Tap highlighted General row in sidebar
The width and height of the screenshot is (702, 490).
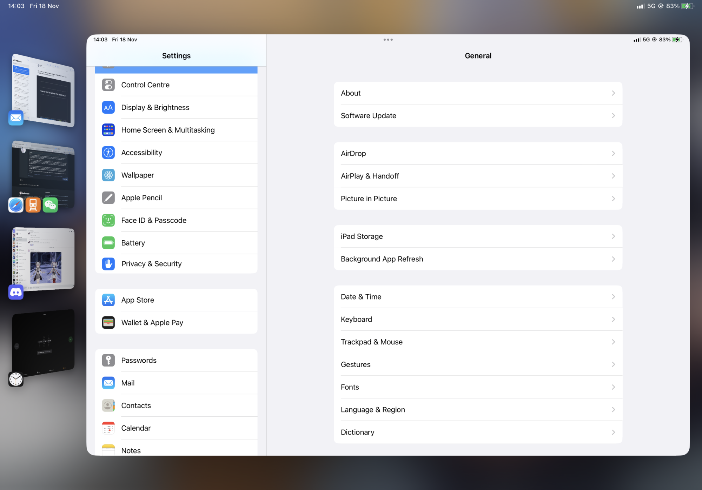pos(176,70)
